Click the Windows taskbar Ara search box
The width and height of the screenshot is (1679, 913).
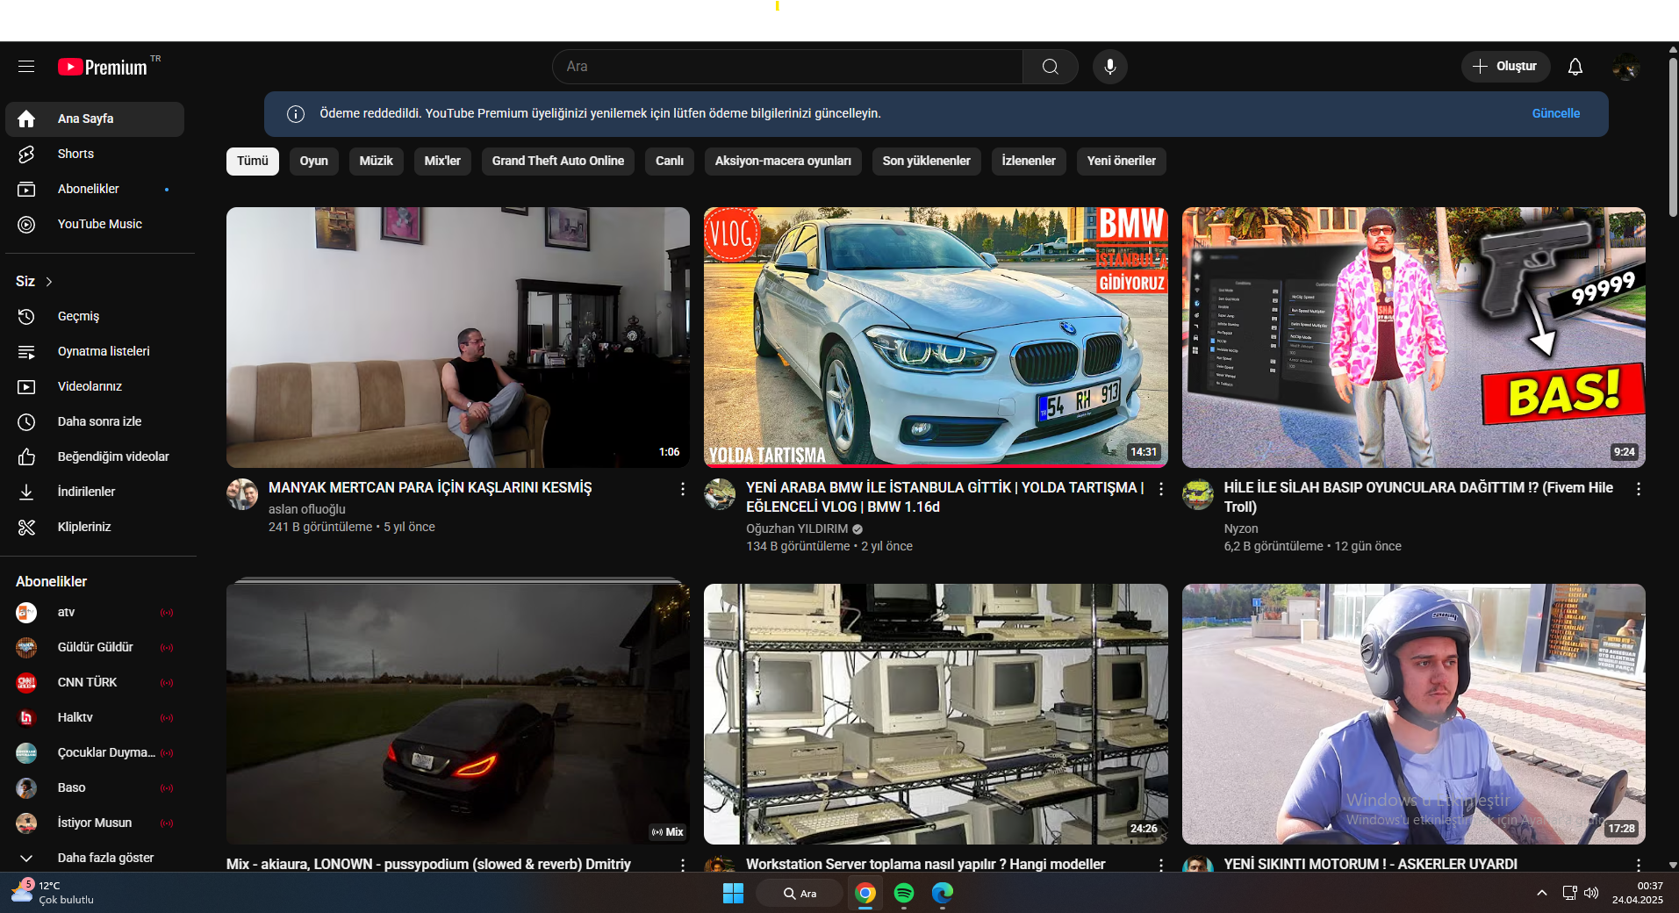(x=800, y=893)
